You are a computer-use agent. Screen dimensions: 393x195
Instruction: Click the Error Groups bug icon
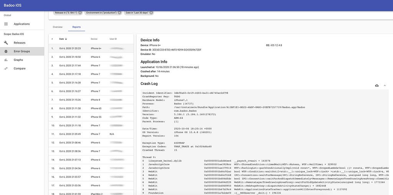click(x=6, y=51)
